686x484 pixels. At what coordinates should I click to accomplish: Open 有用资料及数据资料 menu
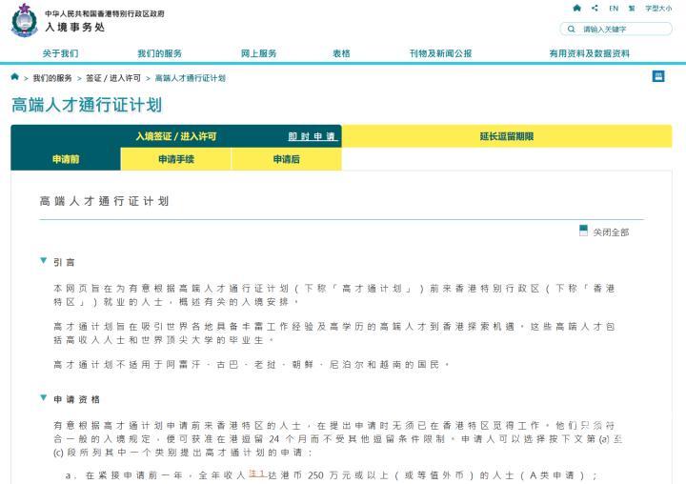point(590,53)
